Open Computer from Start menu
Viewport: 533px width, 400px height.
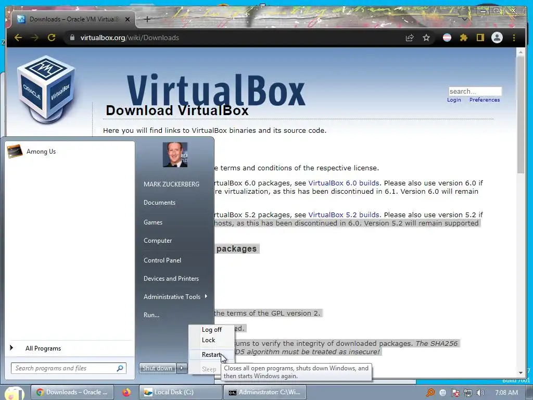pos(158,241)
